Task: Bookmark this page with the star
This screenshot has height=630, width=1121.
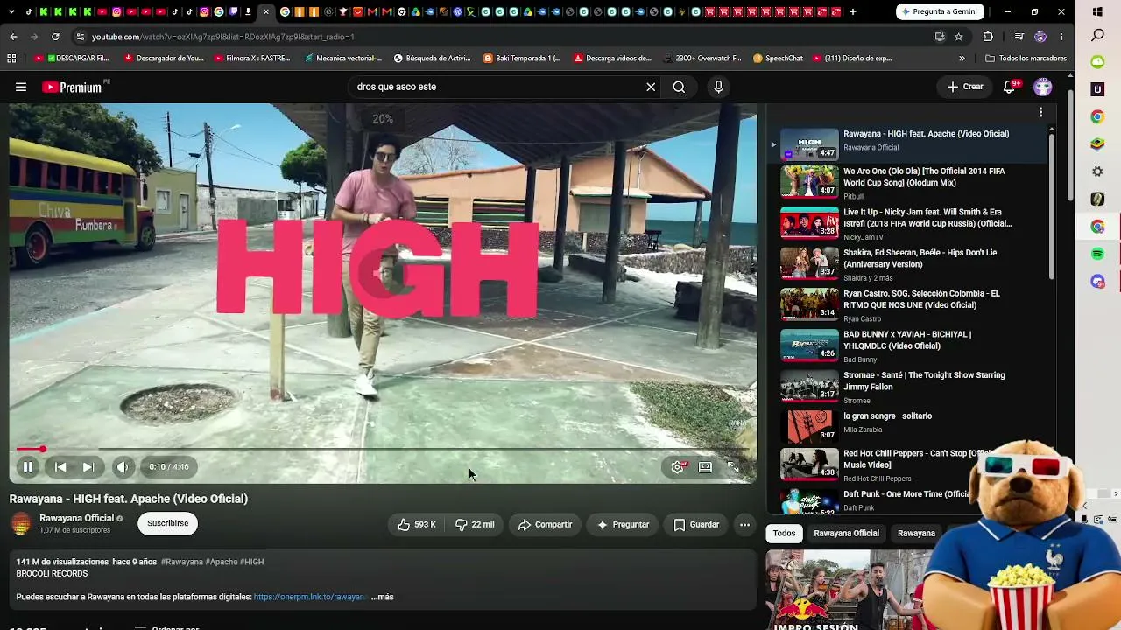Action: pyautogui.click(x=959, y=37)
